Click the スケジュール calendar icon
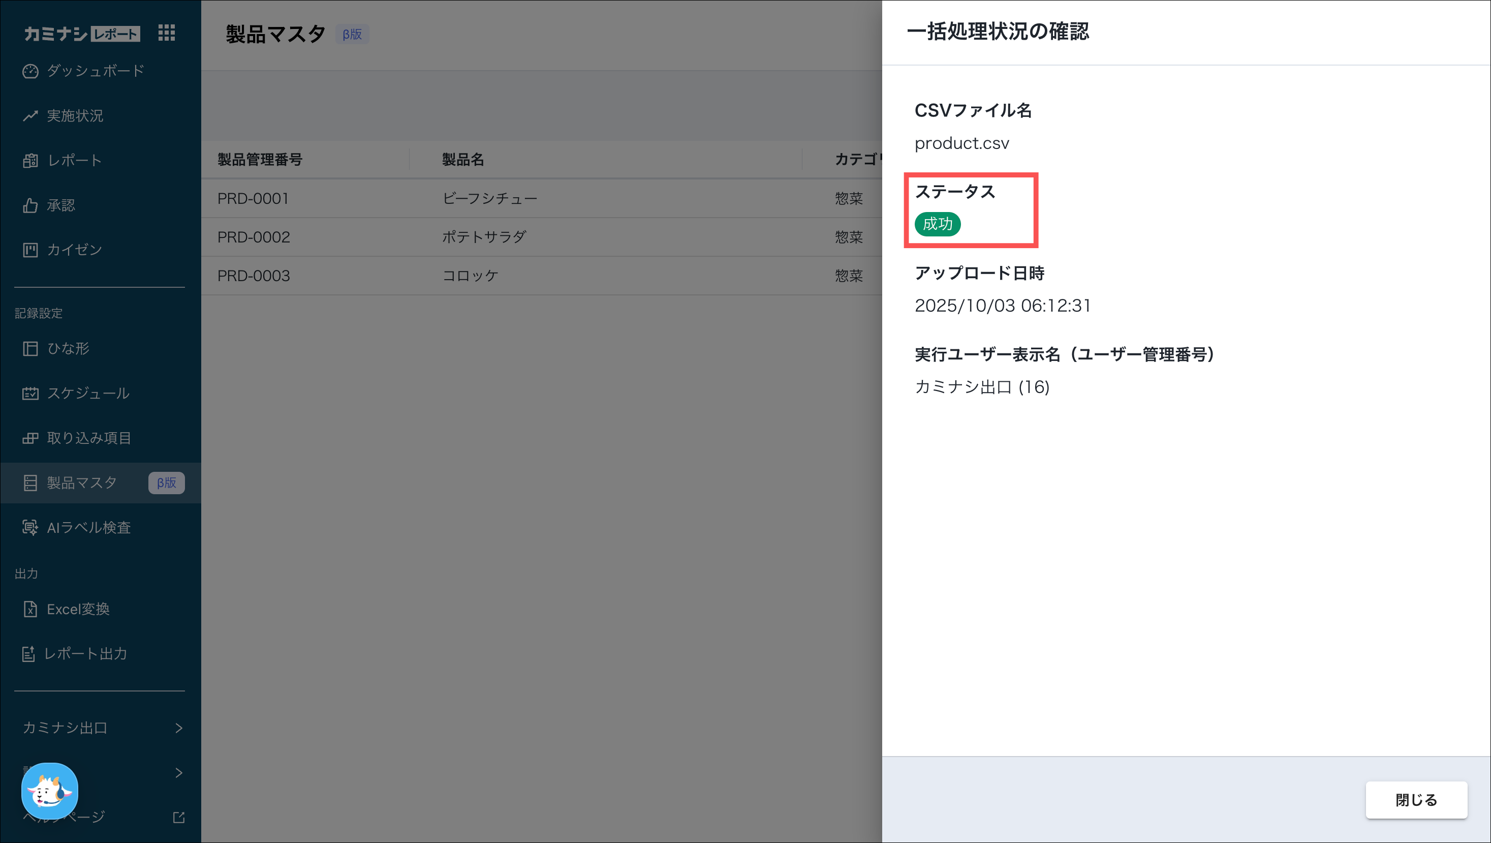The width and height of the screenshot is (1491, 843). 30,394
